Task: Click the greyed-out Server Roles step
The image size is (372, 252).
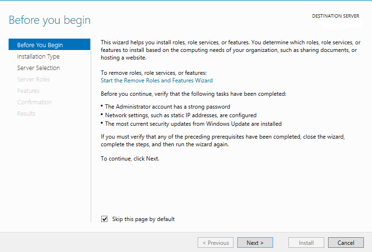Action: tap(33, 80)
